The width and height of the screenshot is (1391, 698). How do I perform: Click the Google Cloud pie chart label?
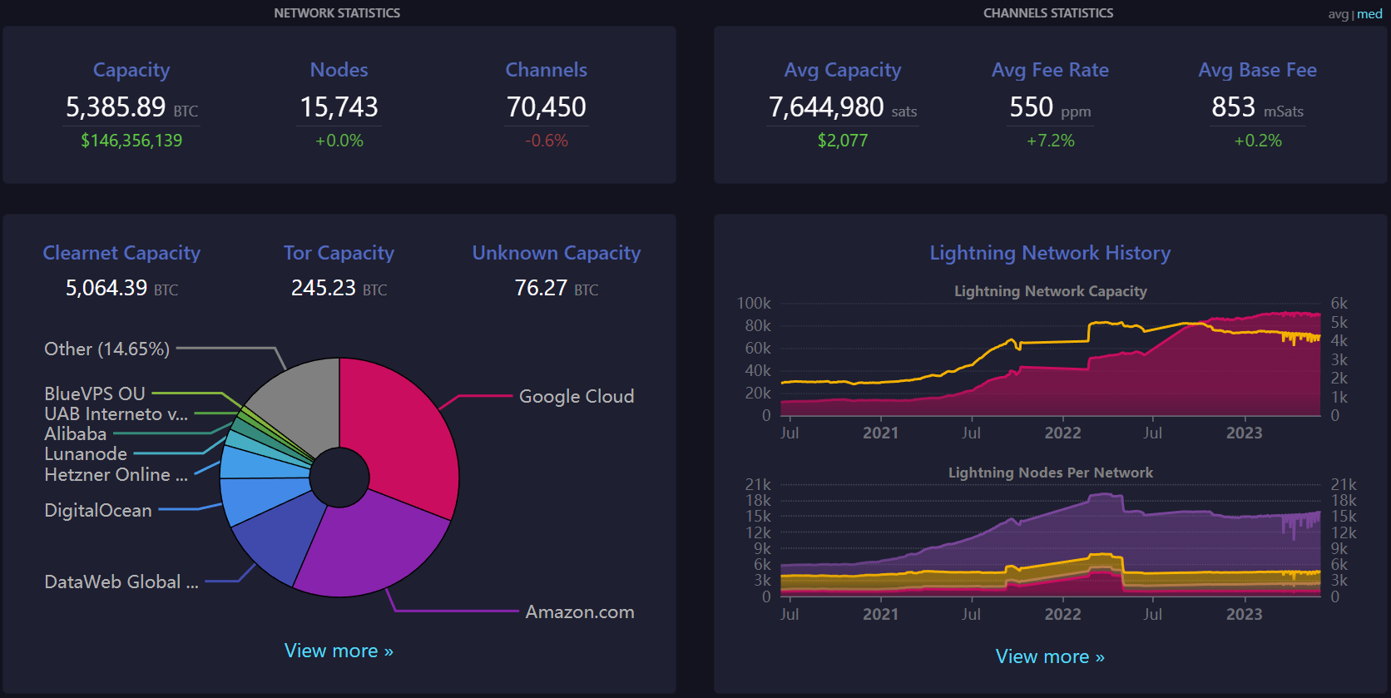click(577, 397)
